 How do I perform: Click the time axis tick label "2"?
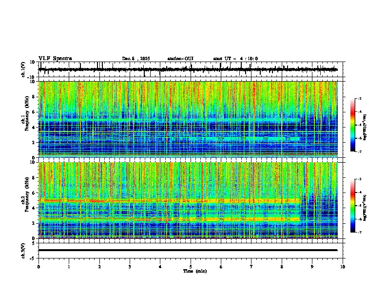pos(99,267)
